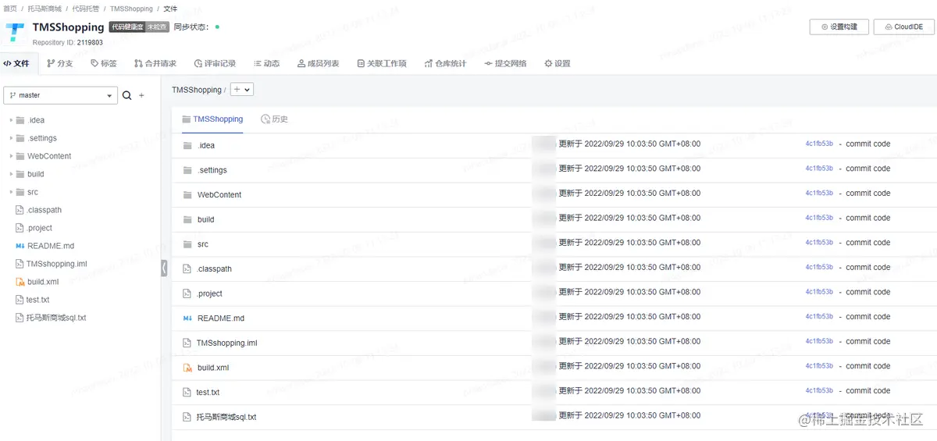937x441 pixels.
Task: Click the test.txt file icon in file table
Action: point(187,393)
